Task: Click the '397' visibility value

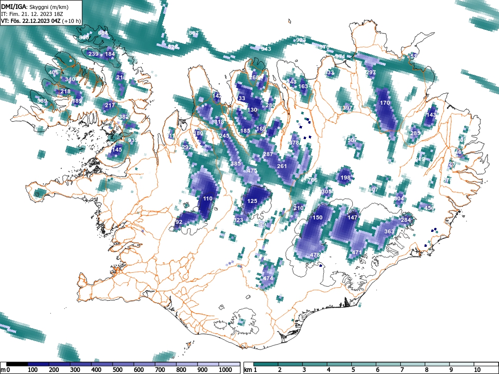Action: [x=347, y=108]
